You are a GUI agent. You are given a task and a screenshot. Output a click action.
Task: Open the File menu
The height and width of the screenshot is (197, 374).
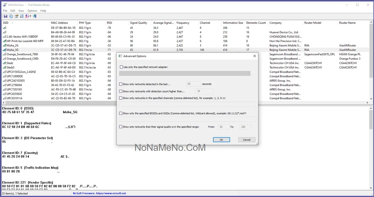point(5,11)
